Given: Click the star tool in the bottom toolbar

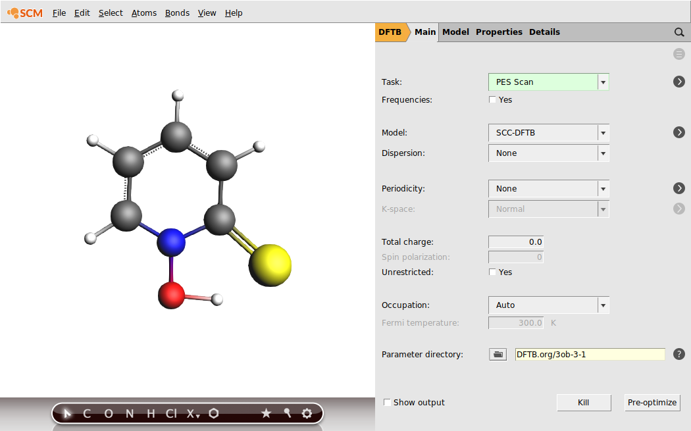Looking at the screenshot, I should 266,413.
